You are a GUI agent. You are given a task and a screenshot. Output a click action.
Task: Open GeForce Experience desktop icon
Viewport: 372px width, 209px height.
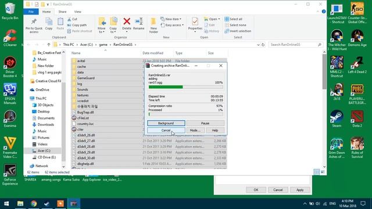pos(10,174)
